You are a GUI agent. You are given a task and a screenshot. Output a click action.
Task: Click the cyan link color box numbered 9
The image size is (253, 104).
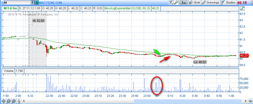(37, 3)
